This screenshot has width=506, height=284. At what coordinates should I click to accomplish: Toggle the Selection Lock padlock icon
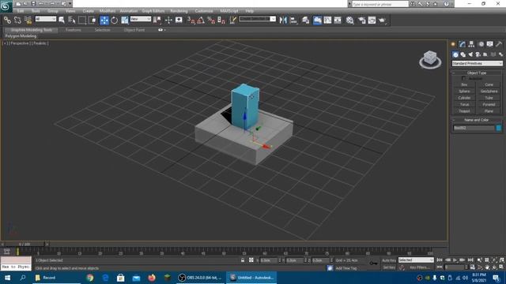click(x=243, y=260)
